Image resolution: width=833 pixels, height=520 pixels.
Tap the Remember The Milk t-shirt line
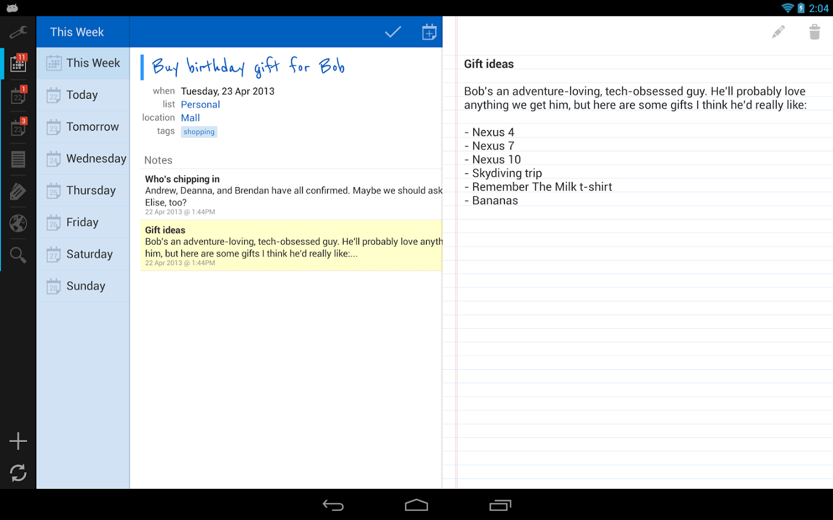538,187
